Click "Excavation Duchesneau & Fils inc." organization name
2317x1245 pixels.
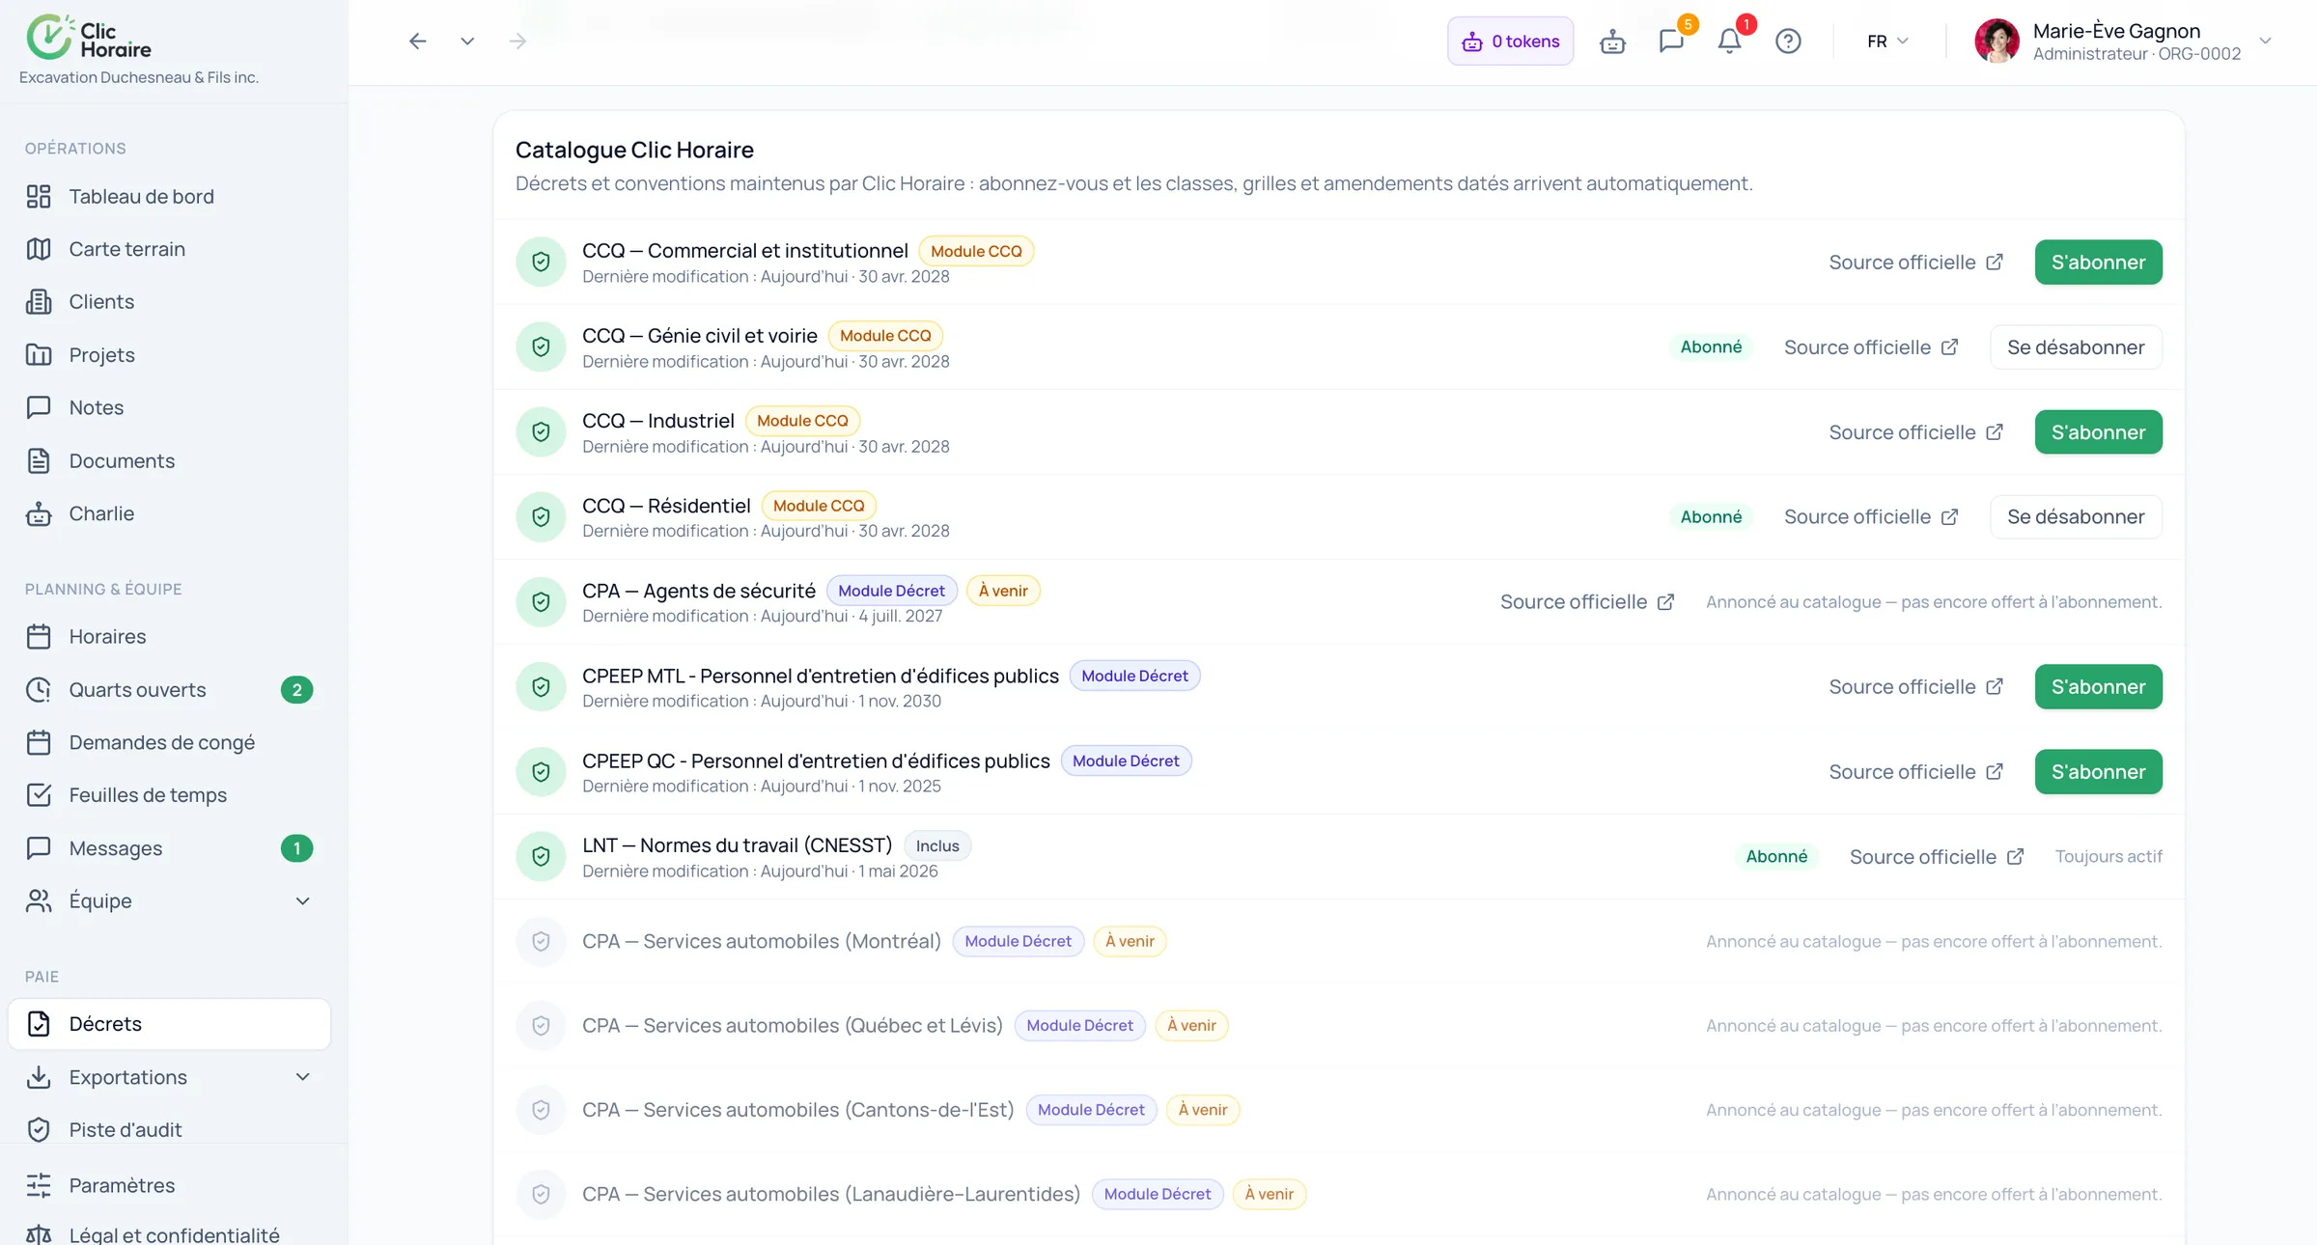139,77
